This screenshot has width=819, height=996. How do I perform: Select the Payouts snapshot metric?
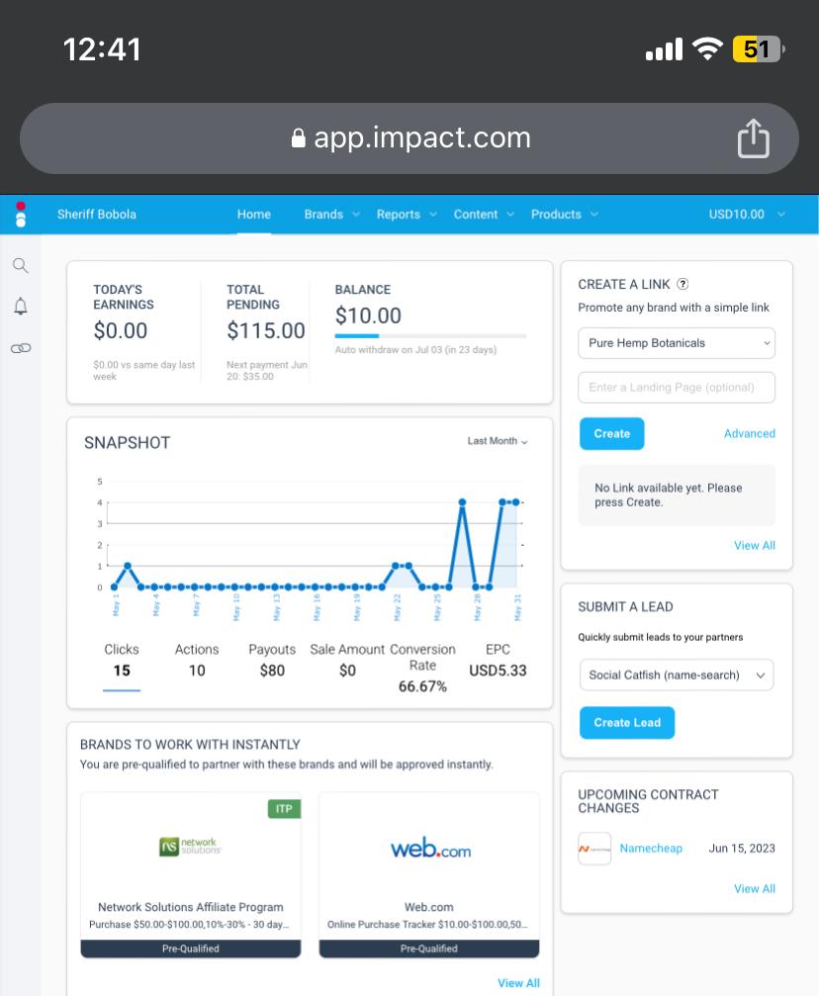(x=272, y=660)
